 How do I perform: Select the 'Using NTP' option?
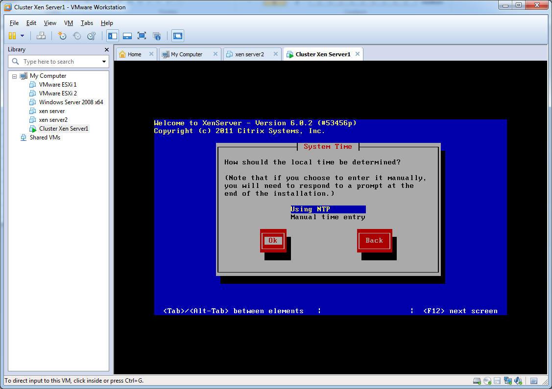(x=328, y=209)
